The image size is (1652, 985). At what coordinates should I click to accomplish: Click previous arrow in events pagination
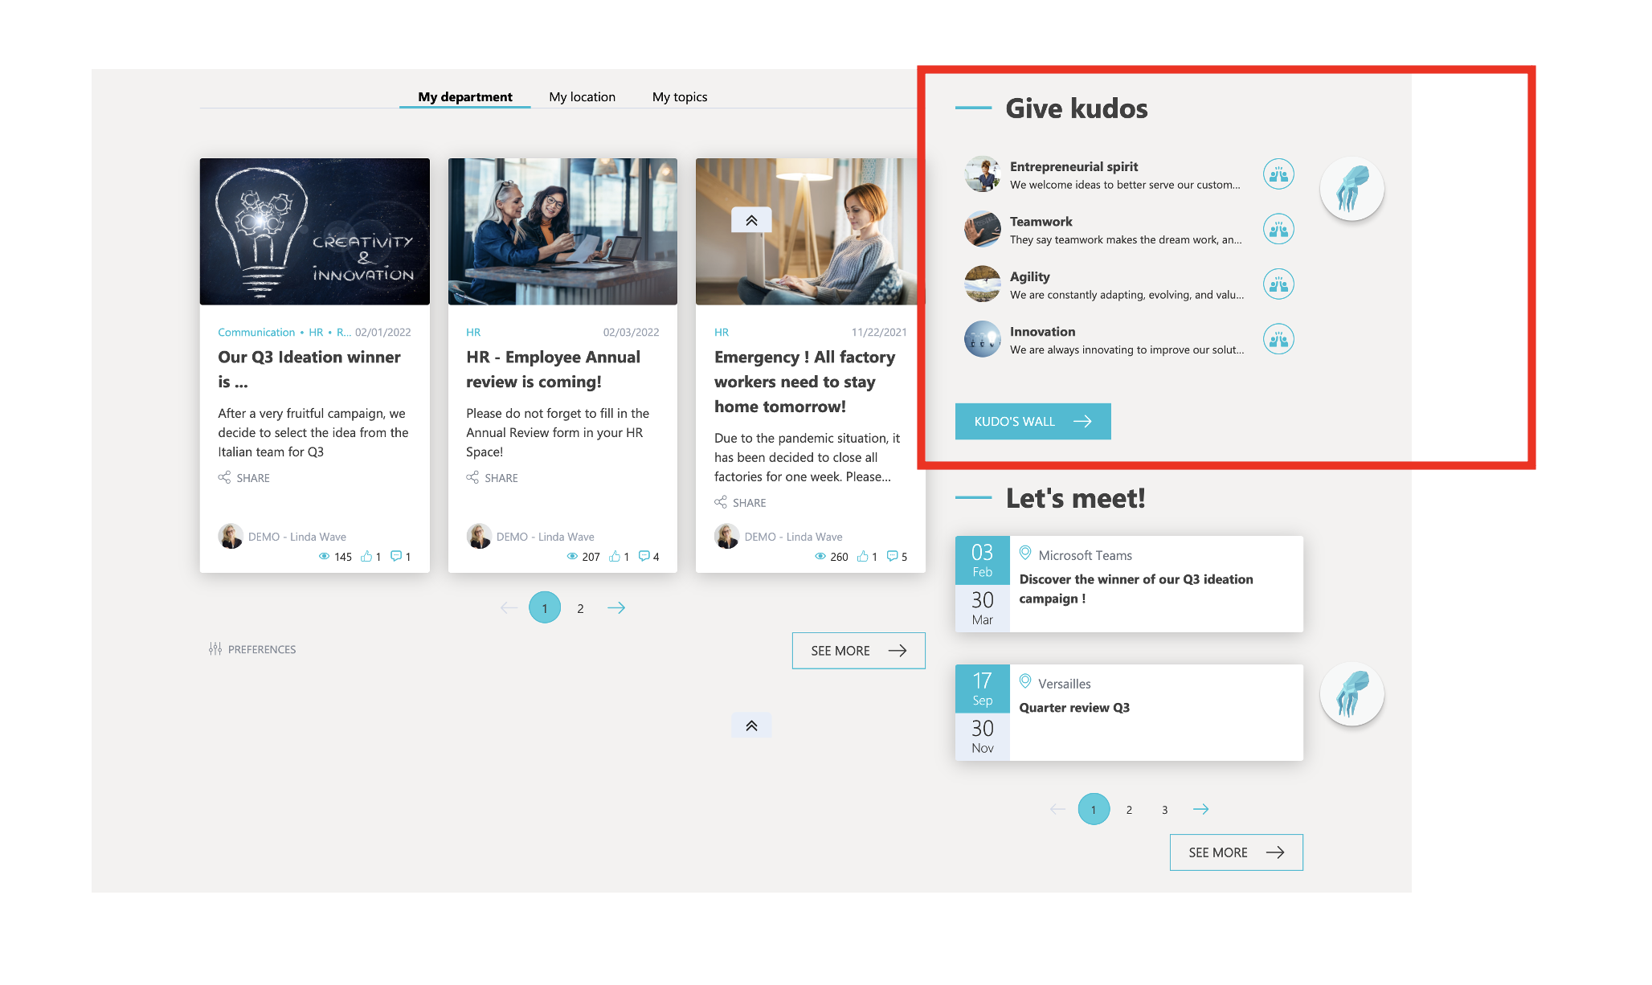point(1058,809)
